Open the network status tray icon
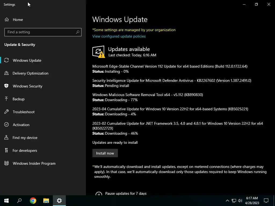275x206 pixels. pos(234,201)
